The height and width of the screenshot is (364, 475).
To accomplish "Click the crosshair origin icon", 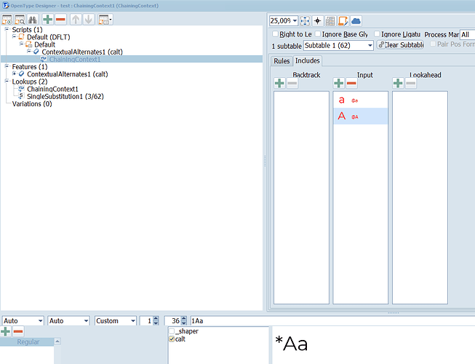I will [317, 21].
